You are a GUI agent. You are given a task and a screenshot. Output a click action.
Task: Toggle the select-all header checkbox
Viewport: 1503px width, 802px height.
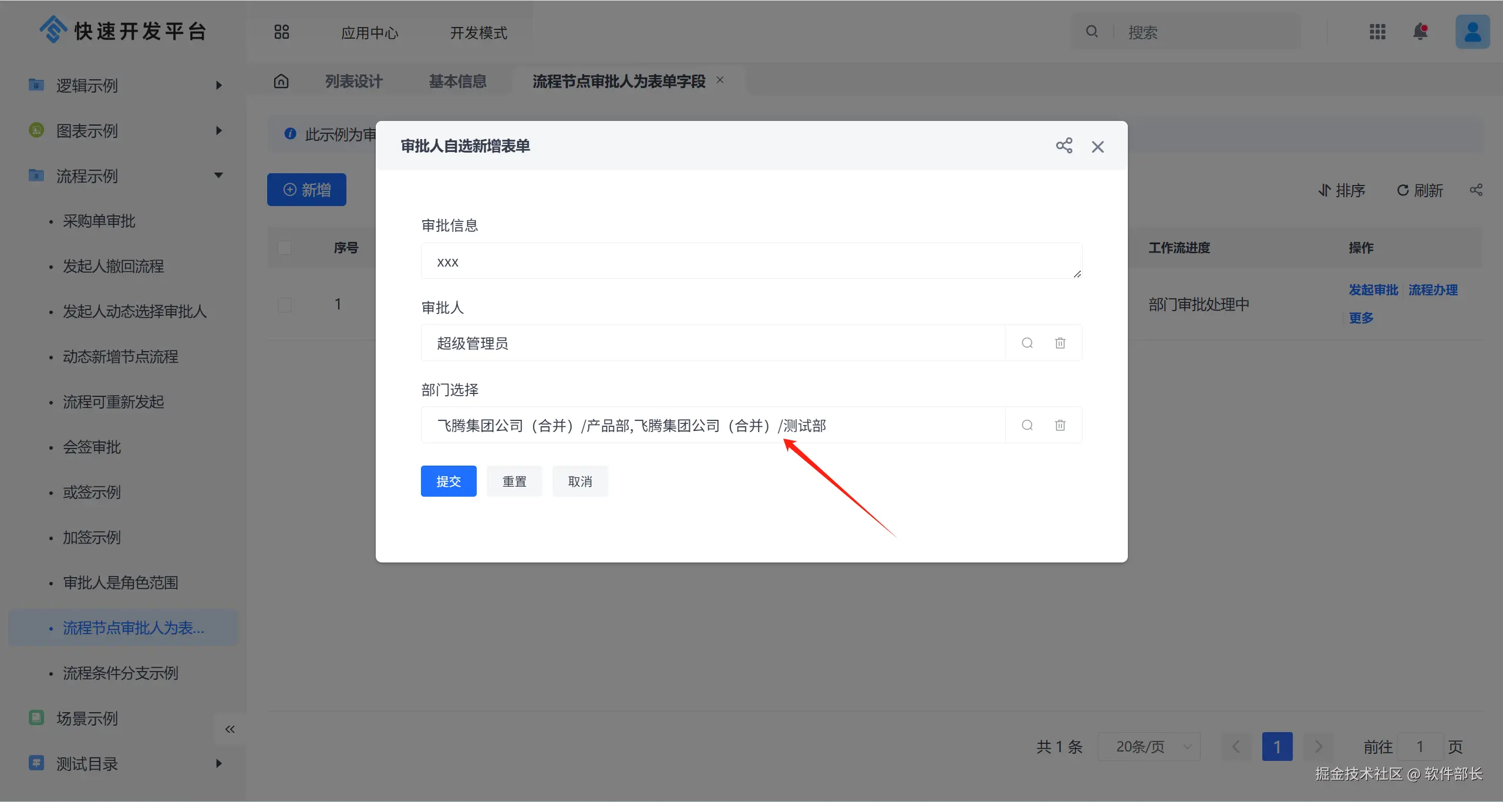tap(285, 248)
